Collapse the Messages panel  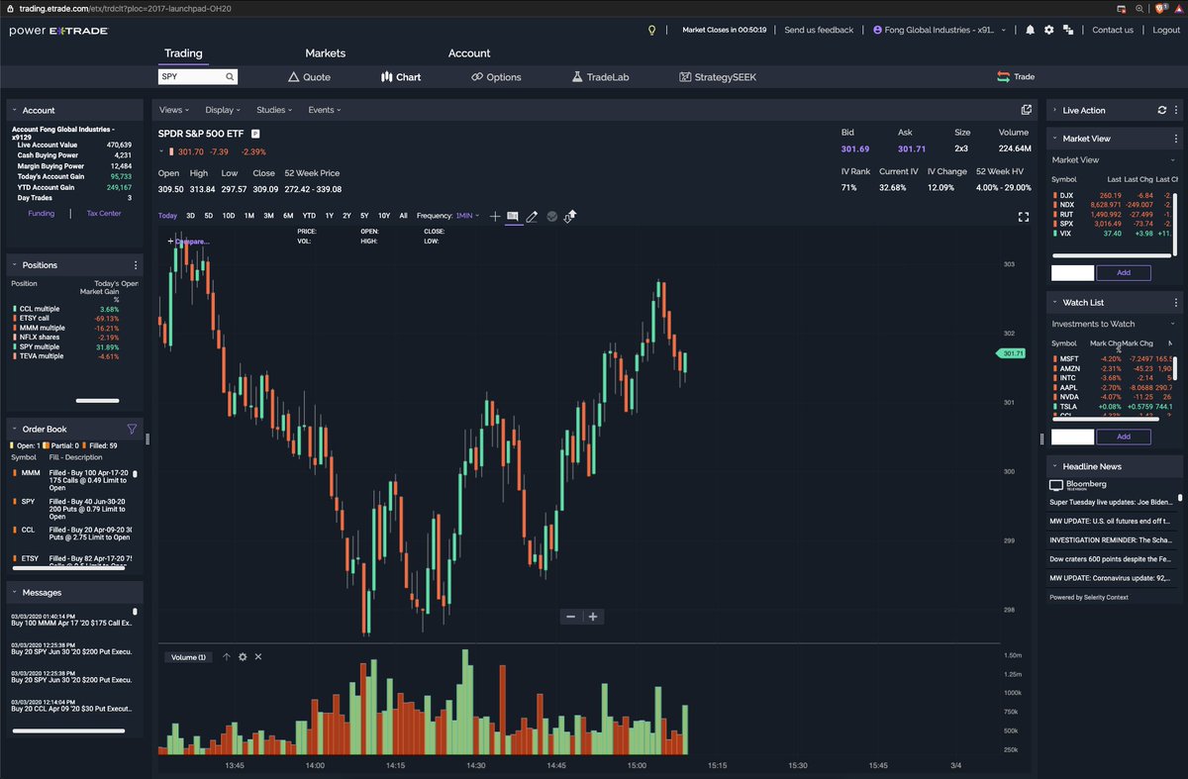[x=15, y=593]
